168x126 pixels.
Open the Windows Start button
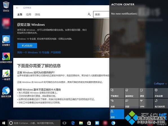pos(4,123)
